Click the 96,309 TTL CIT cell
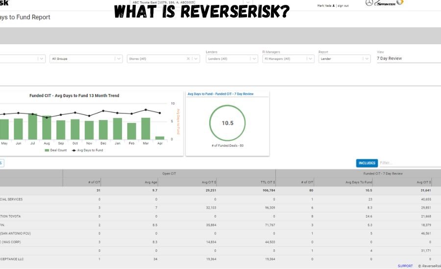The image size is (441, 269). click(x=269, y=208)
